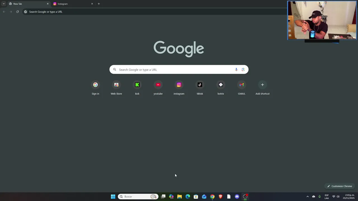The height and width of the screenshot is (201, 358).
Task: Open the Web Store shortcut
Action: (116, 88)
